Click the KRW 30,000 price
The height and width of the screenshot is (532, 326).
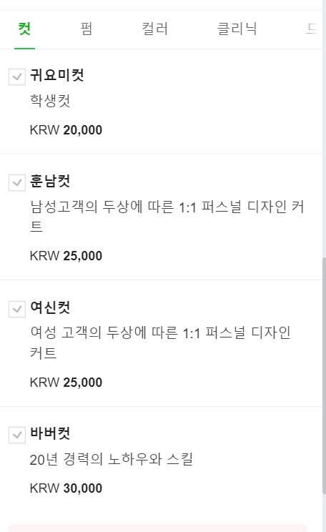point(66,488)
